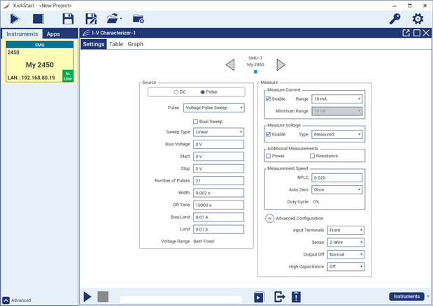Click the export data icon at bottom
The width and height of the screenshot is (433, 306).
[279, 297]
